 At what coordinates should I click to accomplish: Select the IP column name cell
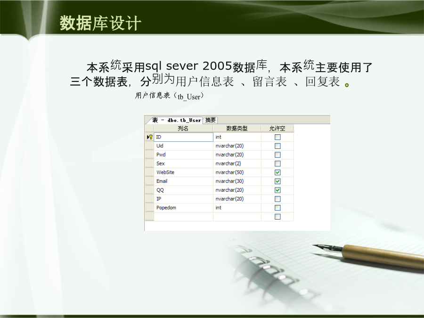[183, 199]
